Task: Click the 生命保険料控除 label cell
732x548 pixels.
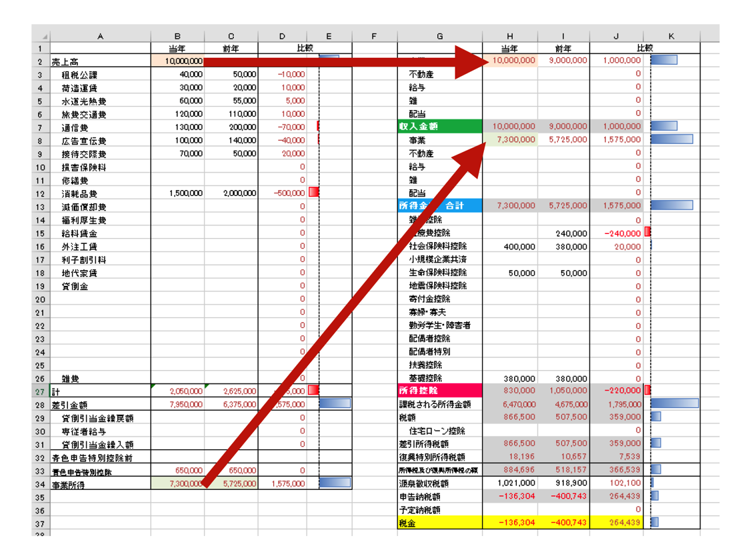Action: (440, 273)
